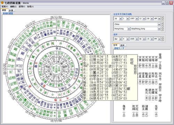Open the 編輯(E) menu
The height and width of the screenshot is (125, 174).
(x=13, y=7)
